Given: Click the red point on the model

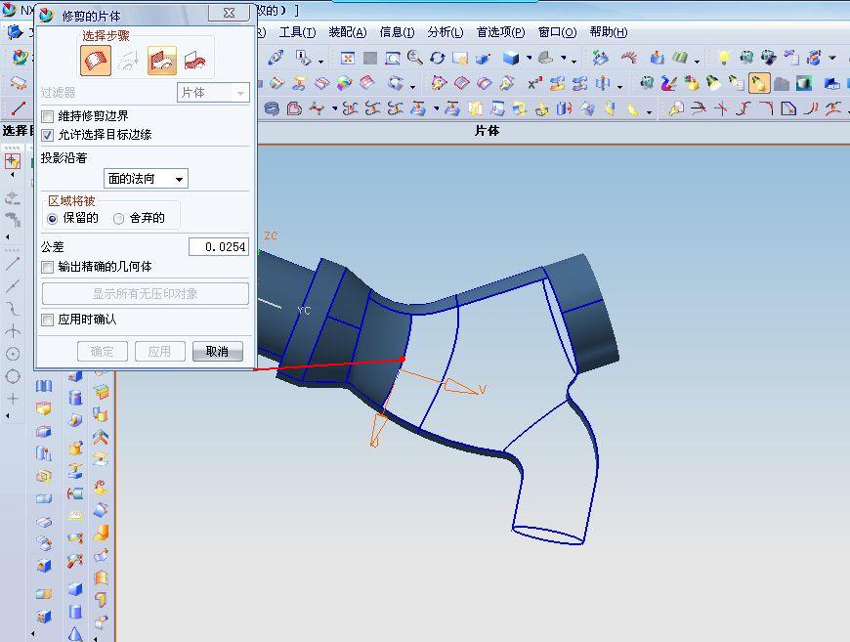Looking at the screenshot, I should 402,359.
